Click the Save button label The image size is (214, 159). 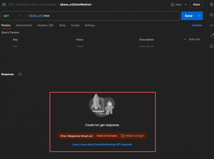(178, 4)
